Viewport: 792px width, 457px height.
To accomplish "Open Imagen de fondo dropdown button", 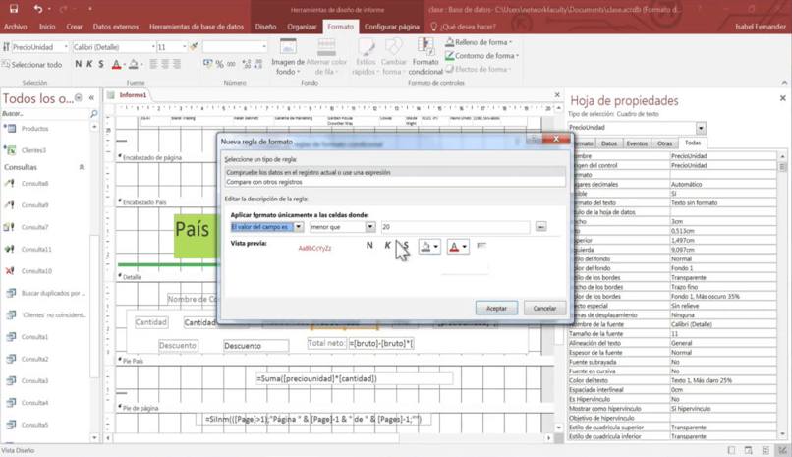I will [288, 57].
